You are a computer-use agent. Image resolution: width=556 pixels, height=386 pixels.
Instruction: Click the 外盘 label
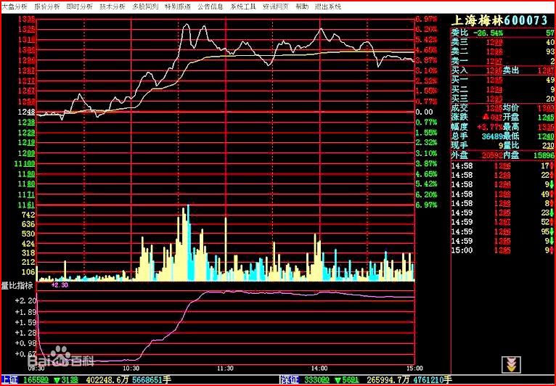coord(460,155)
